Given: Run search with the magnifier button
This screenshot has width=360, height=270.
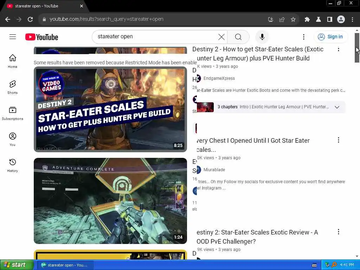Looking at the screenshot, I should coord(238,37).
